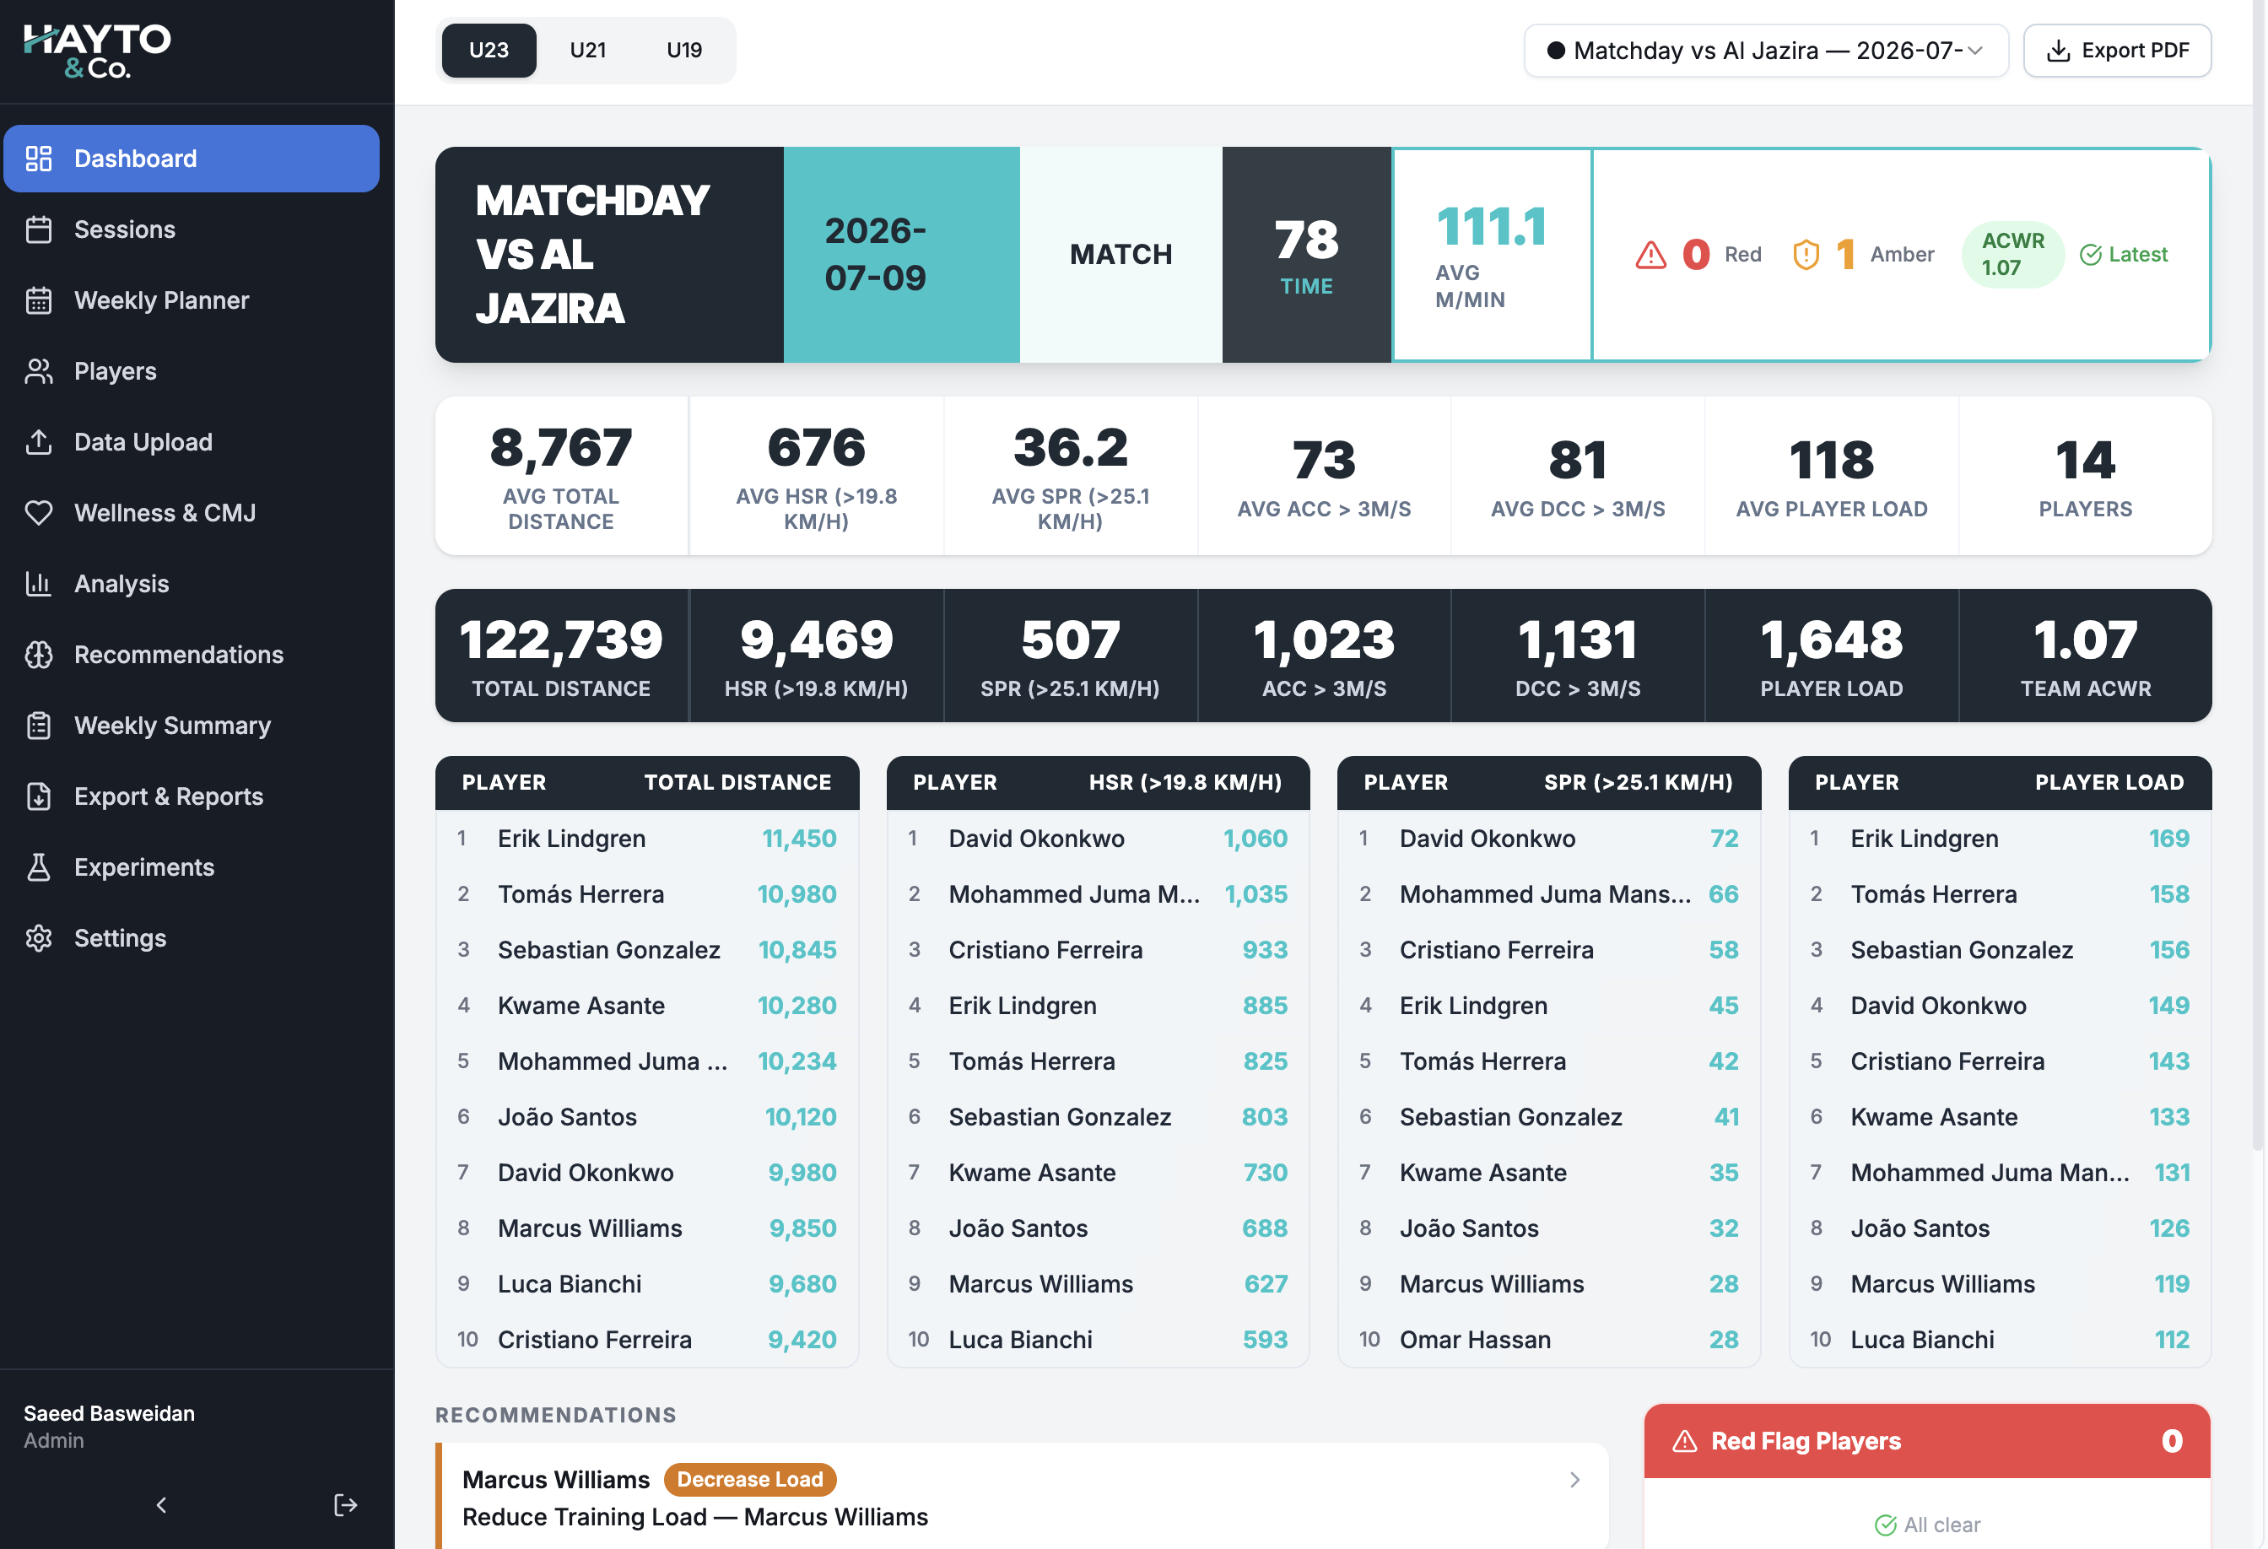Click the green Latest check icon
The height and width of the screenshot is (1549, 2268).
[2090, 255]
